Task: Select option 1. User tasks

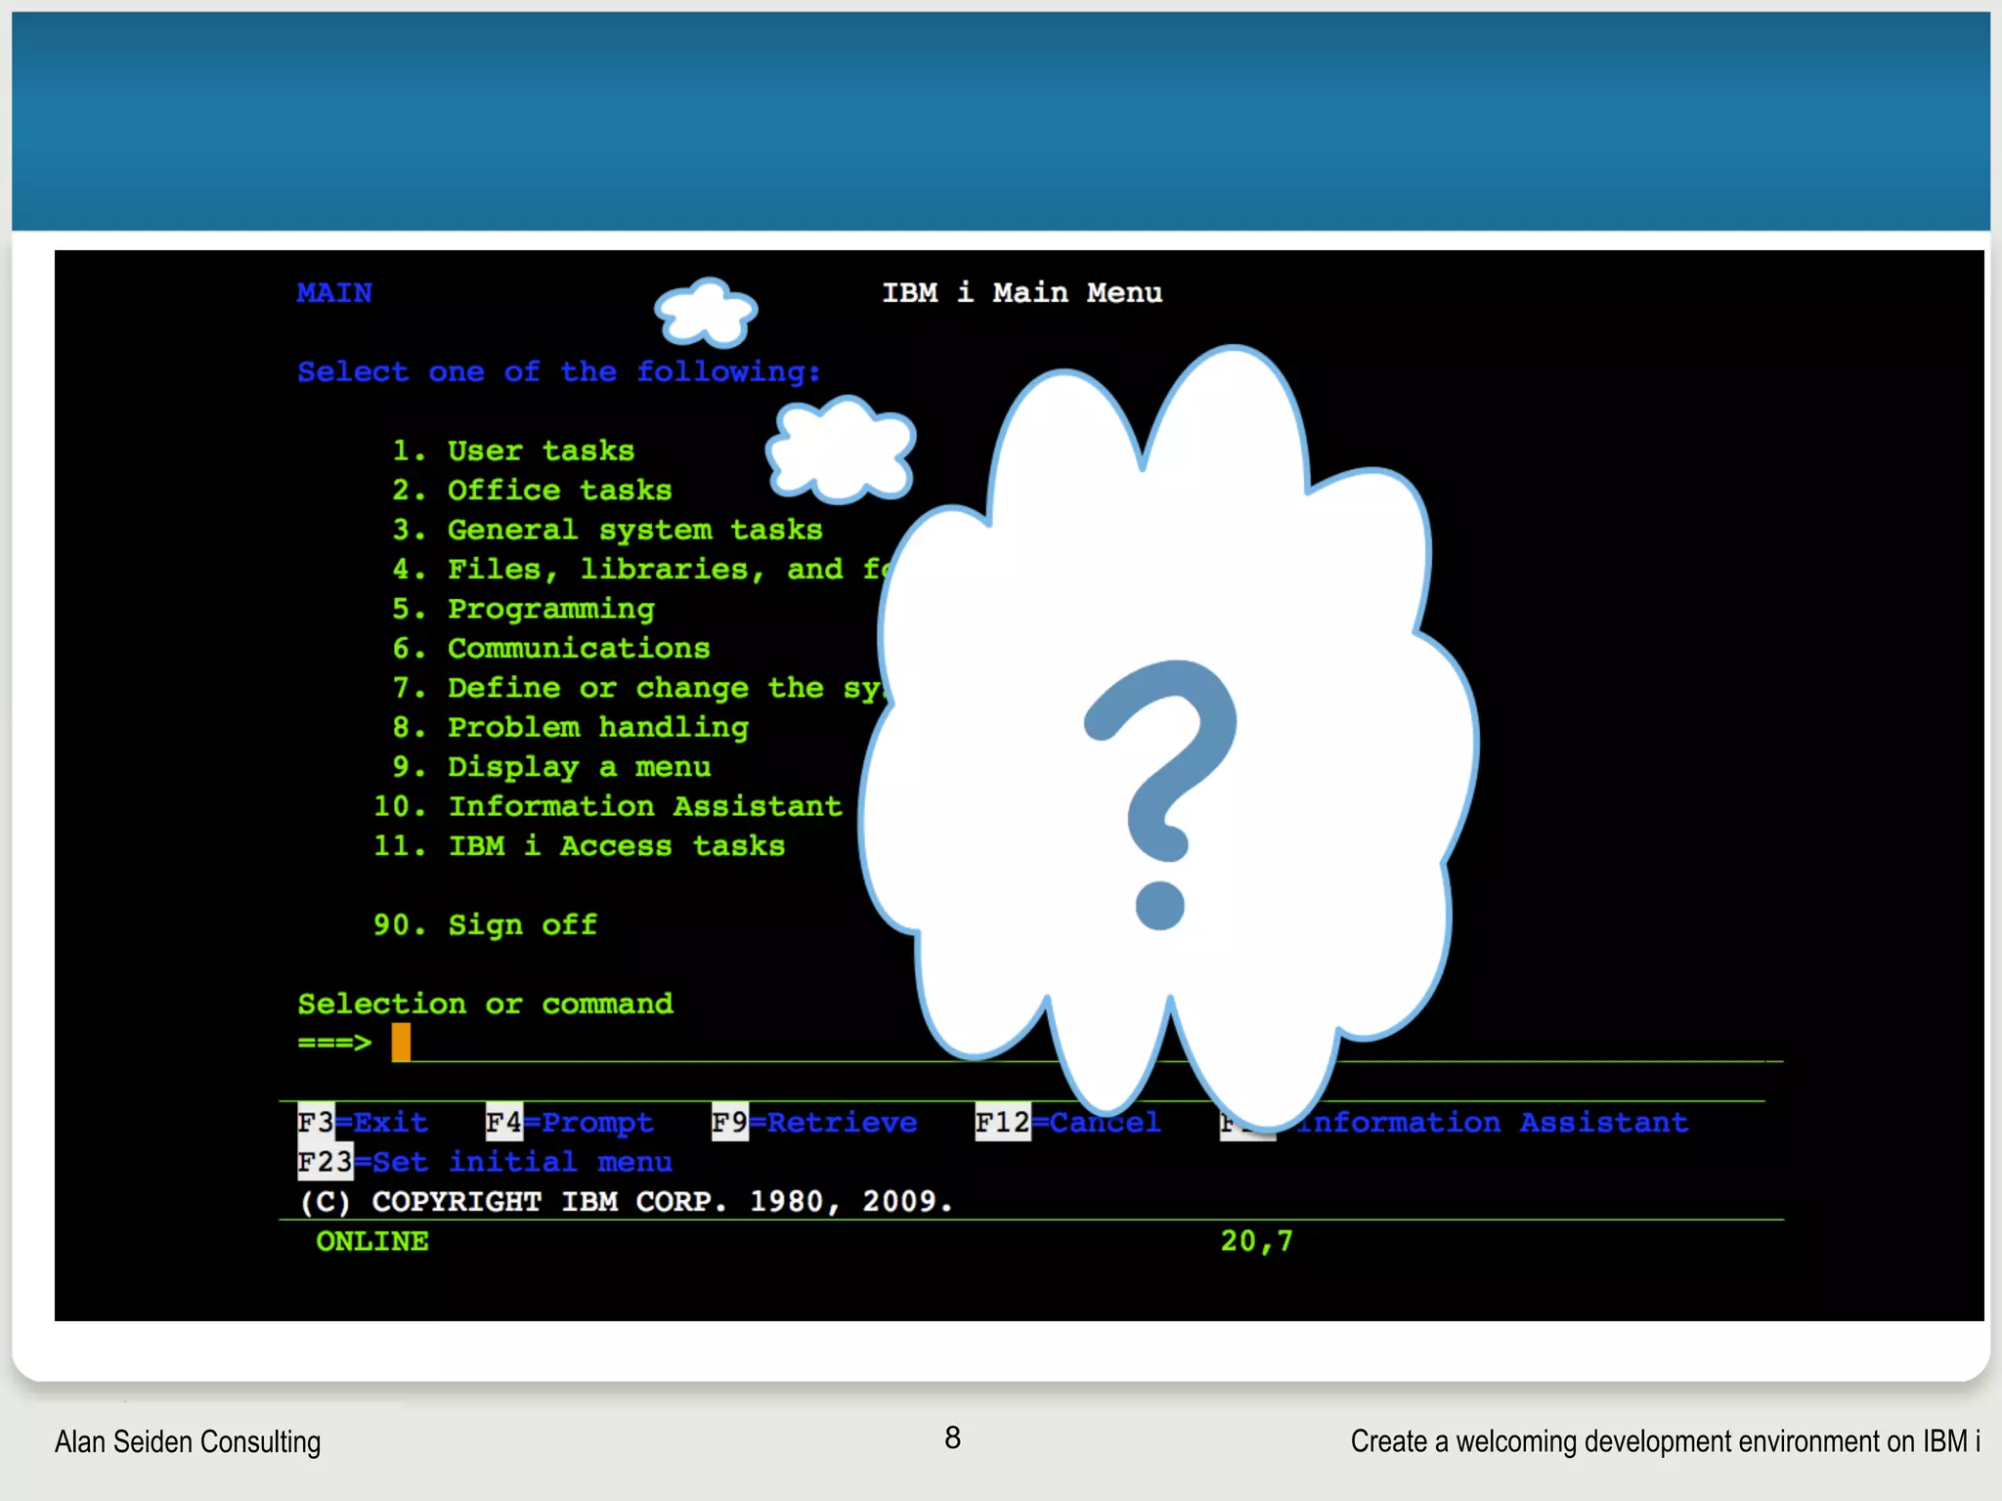Action: pyautogui.click(x=513, y=450)
